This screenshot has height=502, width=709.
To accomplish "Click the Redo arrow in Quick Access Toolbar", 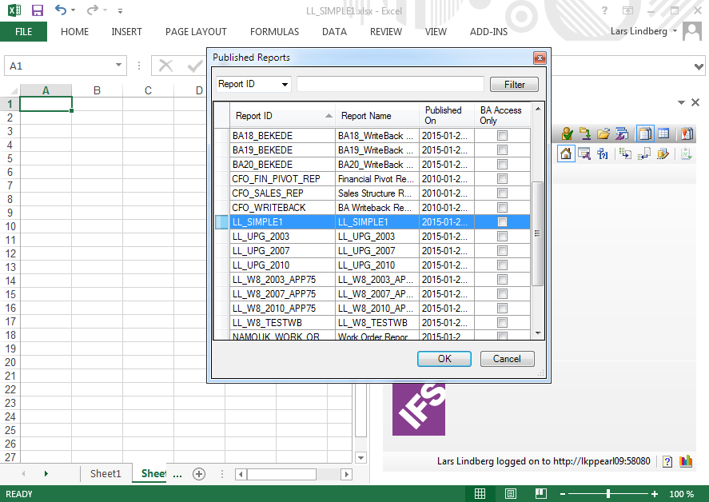I will (x=92, y=10).
